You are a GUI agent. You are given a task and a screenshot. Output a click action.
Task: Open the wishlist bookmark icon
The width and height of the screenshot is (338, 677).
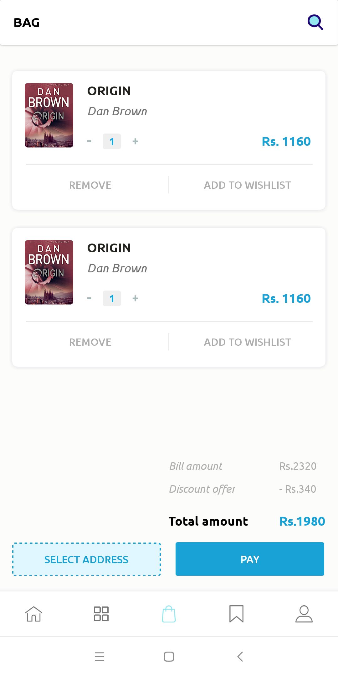236,614
